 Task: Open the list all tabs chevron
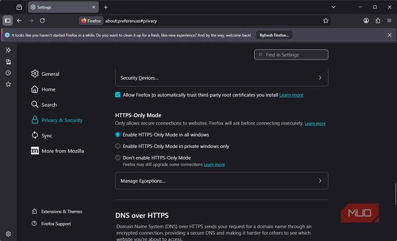point(334,7)
